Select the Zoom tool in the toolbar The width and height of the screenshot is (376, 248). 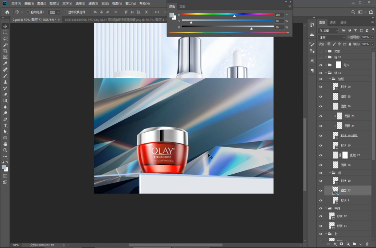click(x=5, y=150)
